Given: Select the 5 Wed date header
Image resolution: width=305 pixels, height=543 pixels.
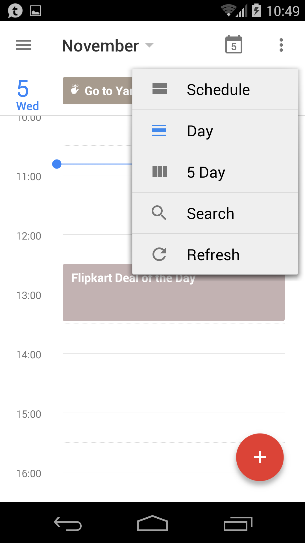Looking at the screenshot, I should (27, 95).
